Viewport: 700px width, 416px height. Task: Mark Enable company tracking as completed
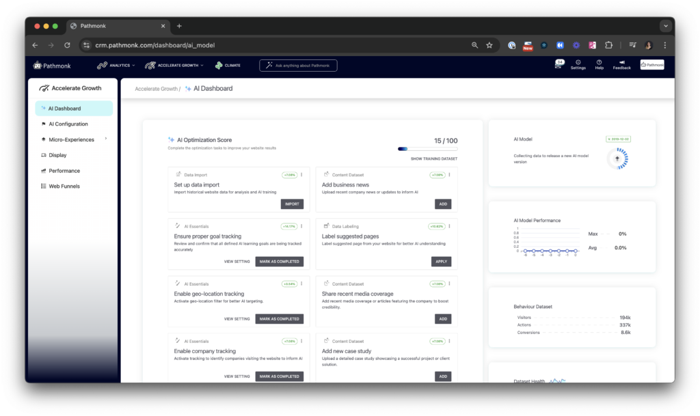[279, 376]
